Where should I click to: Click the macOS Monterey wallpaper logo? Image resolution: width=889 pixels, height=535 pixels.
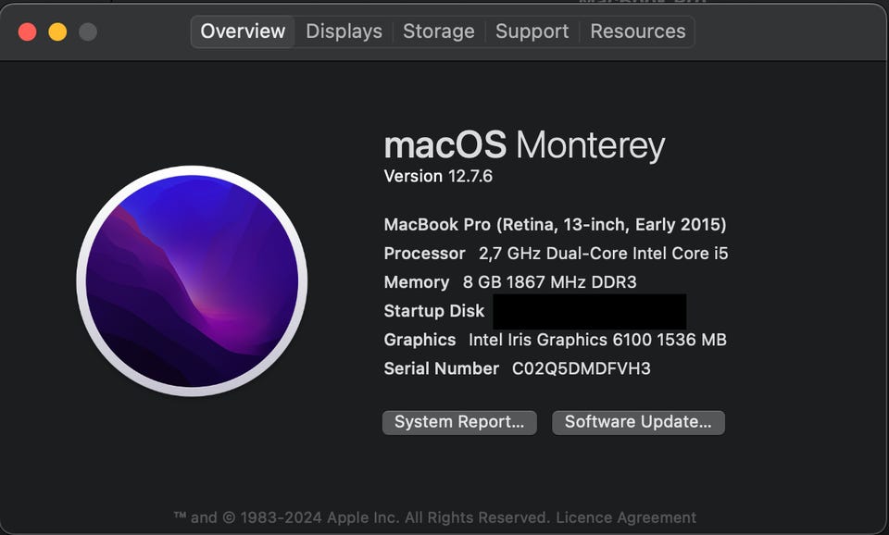[192, 280]
